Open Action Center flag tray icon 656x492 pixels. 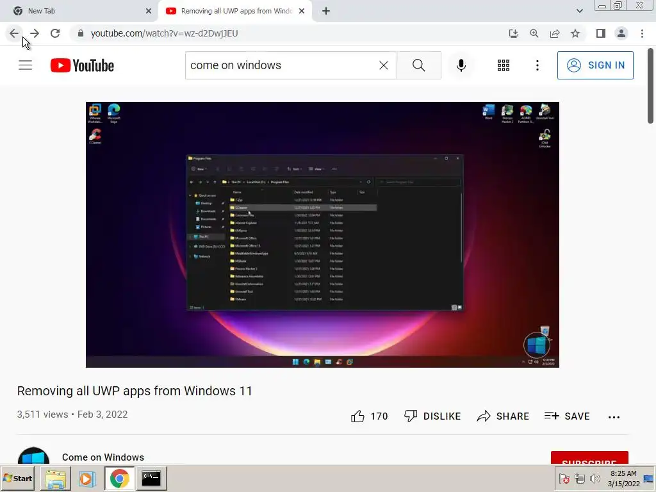[x=564, y=479]
